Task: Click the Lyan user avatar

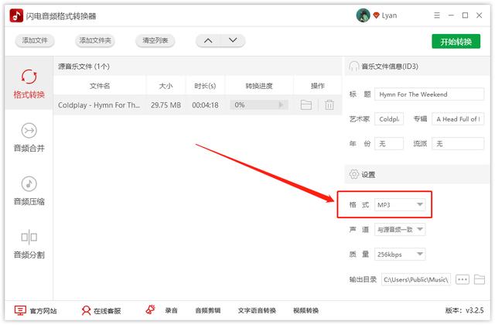Action: tap(363, 15)
